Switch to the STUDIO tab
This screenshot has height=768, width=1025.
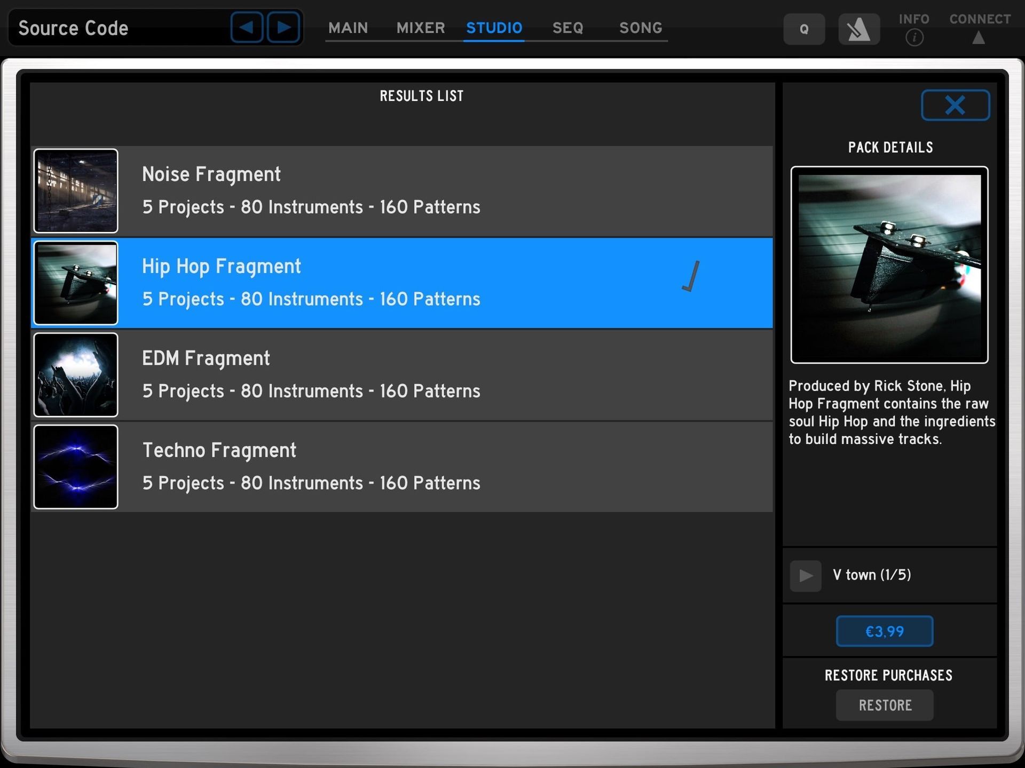tap(494, 28)
